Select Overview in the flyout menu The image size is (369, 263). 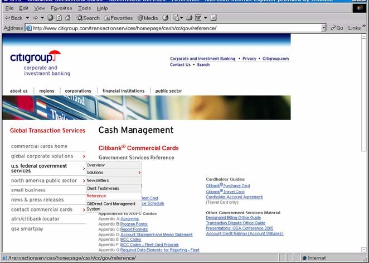pyautogui.click(x=114, y=165)
